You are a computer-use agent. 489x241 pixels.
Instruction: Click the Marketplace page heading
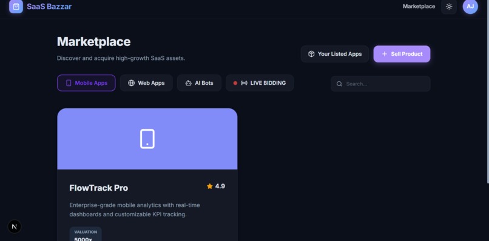(x=93, y=41)
